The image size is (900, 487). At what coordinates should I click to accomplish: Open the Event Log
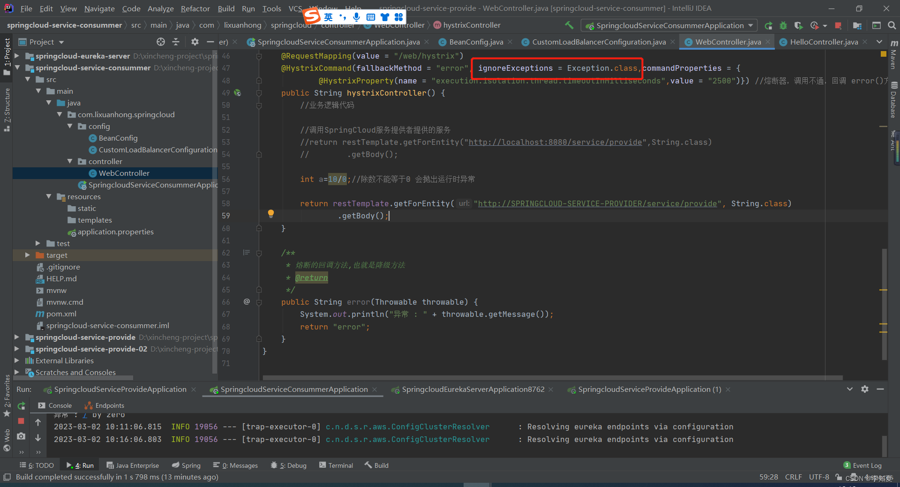coord(862,465)
